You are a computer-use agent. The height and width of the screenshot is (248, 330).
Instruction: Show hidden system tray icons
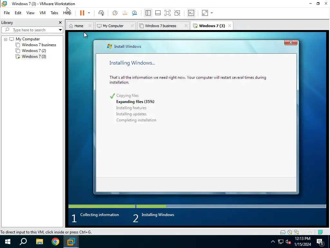point(273,242)
